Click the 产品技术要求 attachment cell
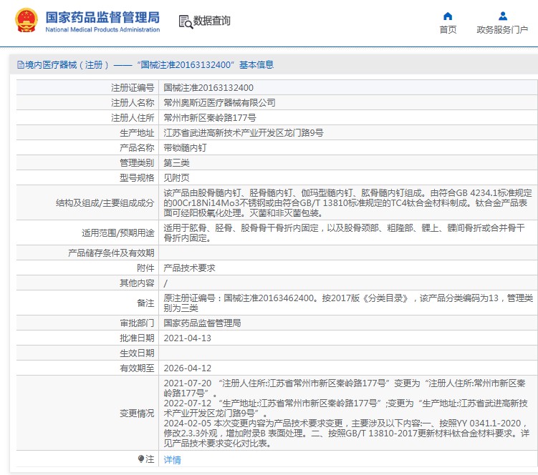The height and width of the screenshot is (475, 538). click(x=348, y=268)
